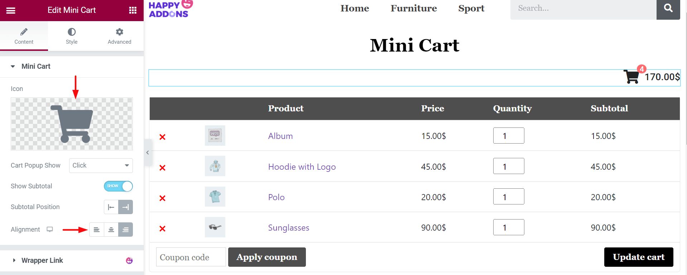The width and height of the screenshot is (687, 275).
Task: Open the Polo product thumbnail
Action: click(215, 197)
